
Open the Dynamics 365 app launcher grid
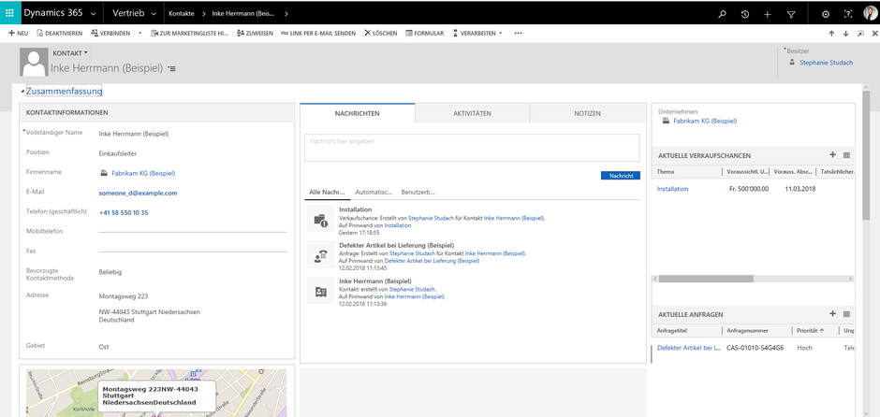click(x=9, y=13)
